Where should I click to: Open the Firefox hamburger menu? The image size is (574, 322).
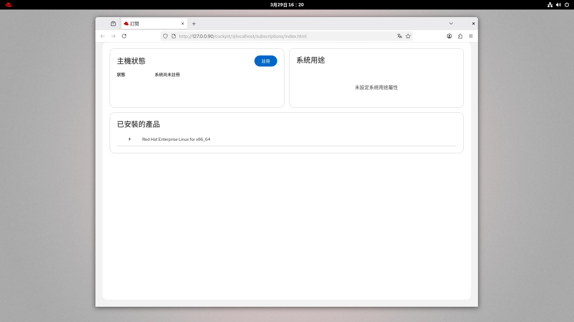tap(471, 36)
